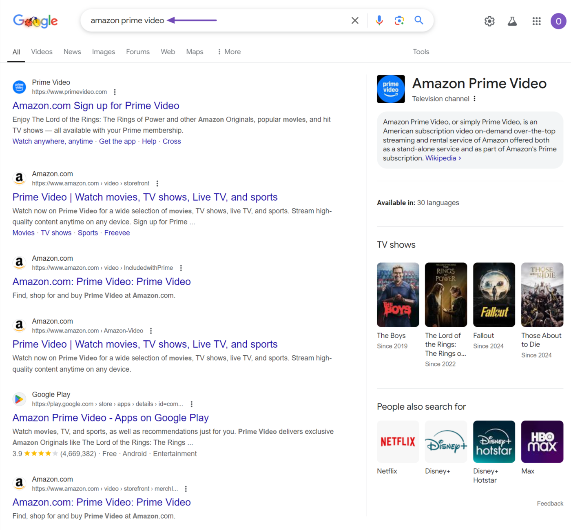Click the Disney+ logo tile
This screenshot has height=530, width=571.
446,441
